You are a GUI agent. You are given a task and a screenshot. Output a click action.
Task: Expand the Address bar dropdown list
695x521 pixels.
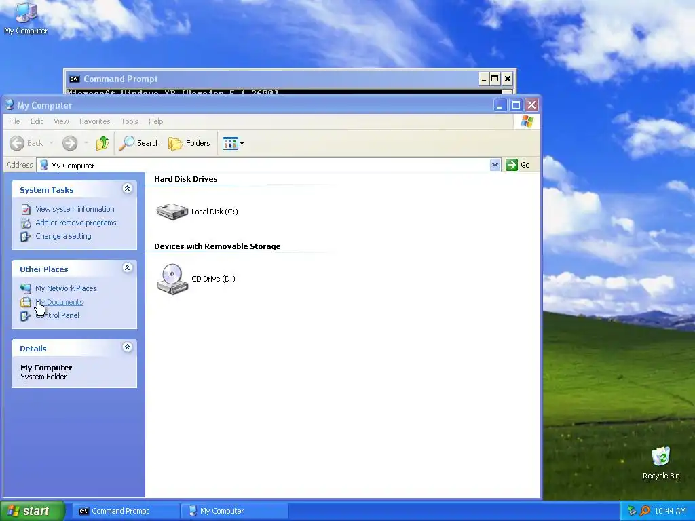click(x=495, y=165)
